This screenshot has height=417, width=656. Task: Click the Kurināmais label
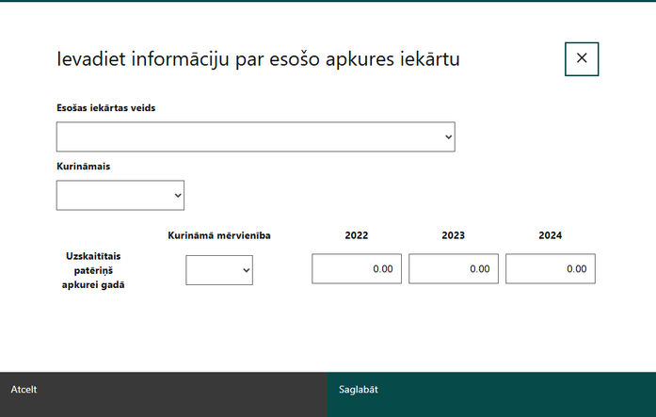[83, 166]
